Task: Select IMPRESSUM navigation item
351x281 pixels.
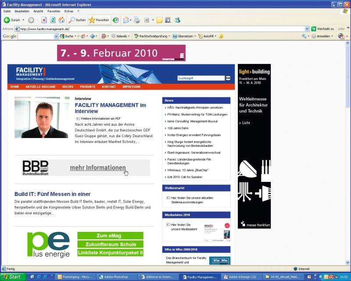Action: pyautogui.click(x=131, y=87)
